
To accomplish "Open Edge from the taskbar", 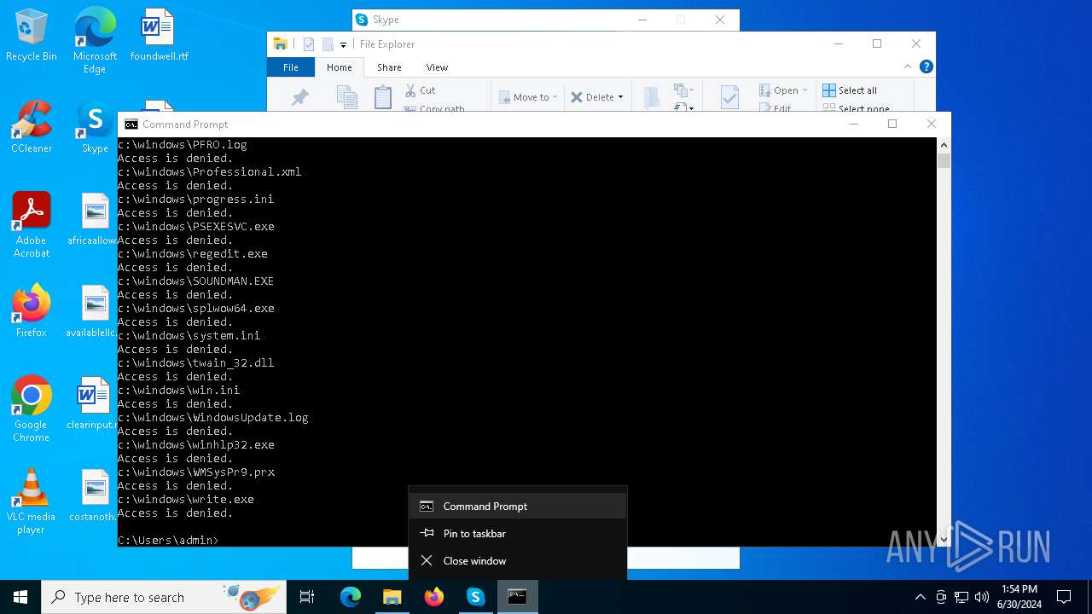I will point(351,597).
